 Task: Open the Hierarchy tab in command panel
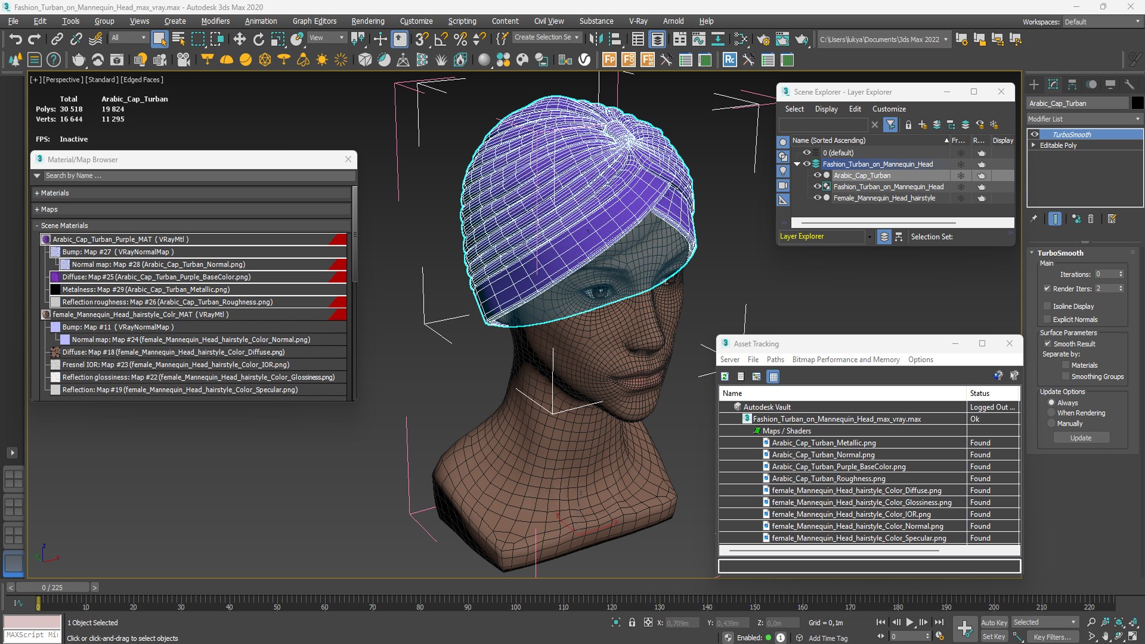1072,85
